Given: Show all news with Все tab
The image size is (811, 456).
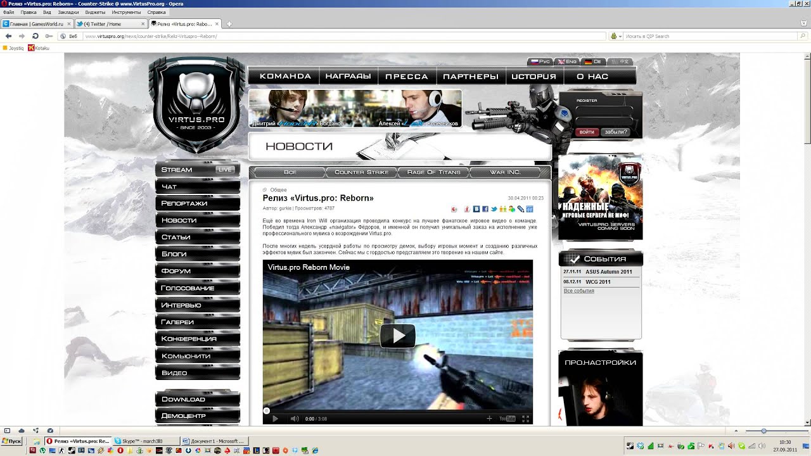Looking at the screenshot, I should click(x=290, y=172).
